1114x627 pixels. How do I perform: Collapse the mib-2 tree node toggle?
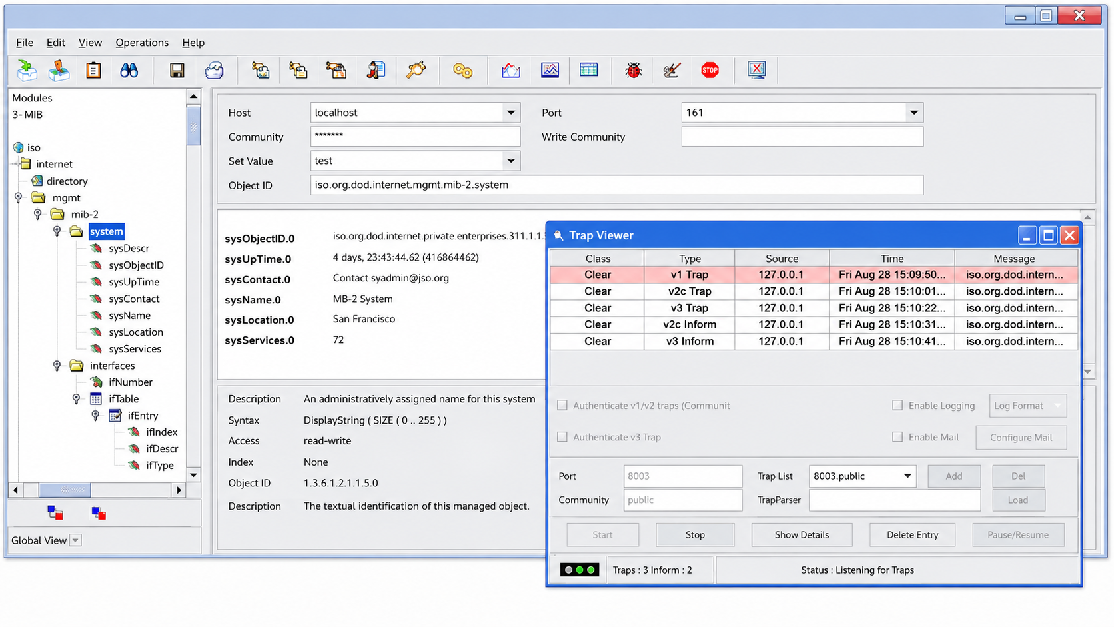pos(38,215)
